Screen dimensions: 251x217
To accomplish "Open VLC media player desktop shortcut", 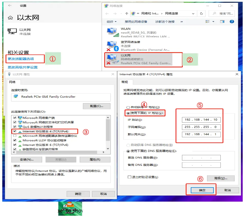I will (70, 208).
